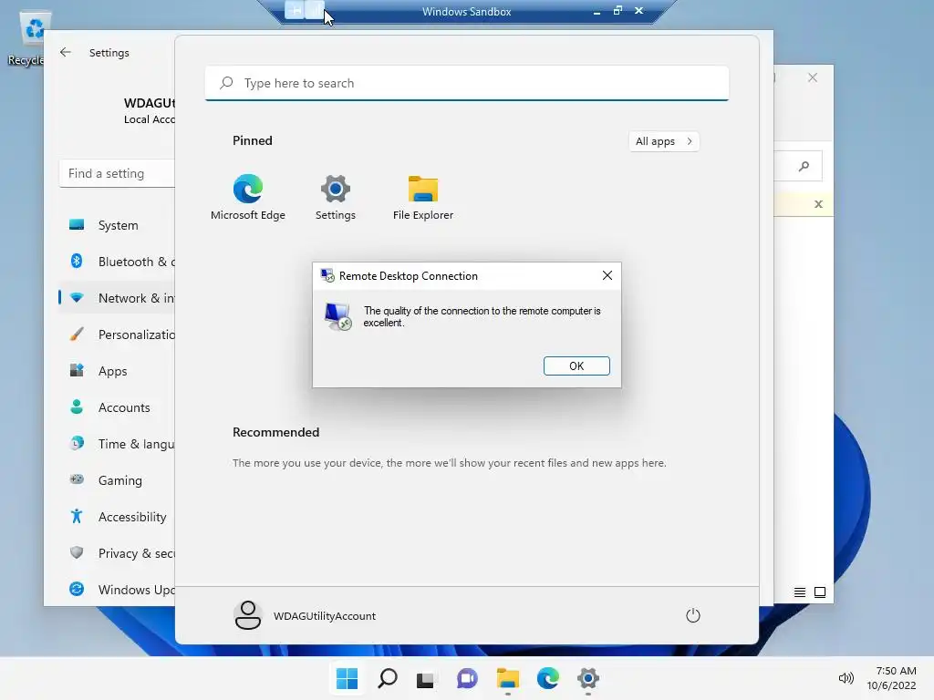Open Time & language settings
This screenshot has height=700, width=934.
click(118, 444)
